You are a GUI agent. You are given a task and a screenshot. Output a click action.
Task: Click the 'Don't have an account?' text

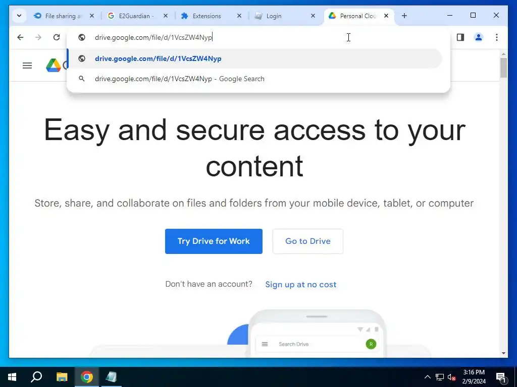[209, 284]
